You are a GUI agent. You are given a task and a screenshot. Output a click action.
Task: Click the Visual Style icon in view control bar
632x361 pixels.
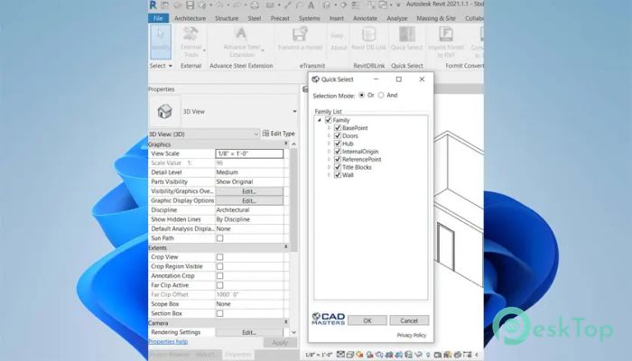pos(350,355)
